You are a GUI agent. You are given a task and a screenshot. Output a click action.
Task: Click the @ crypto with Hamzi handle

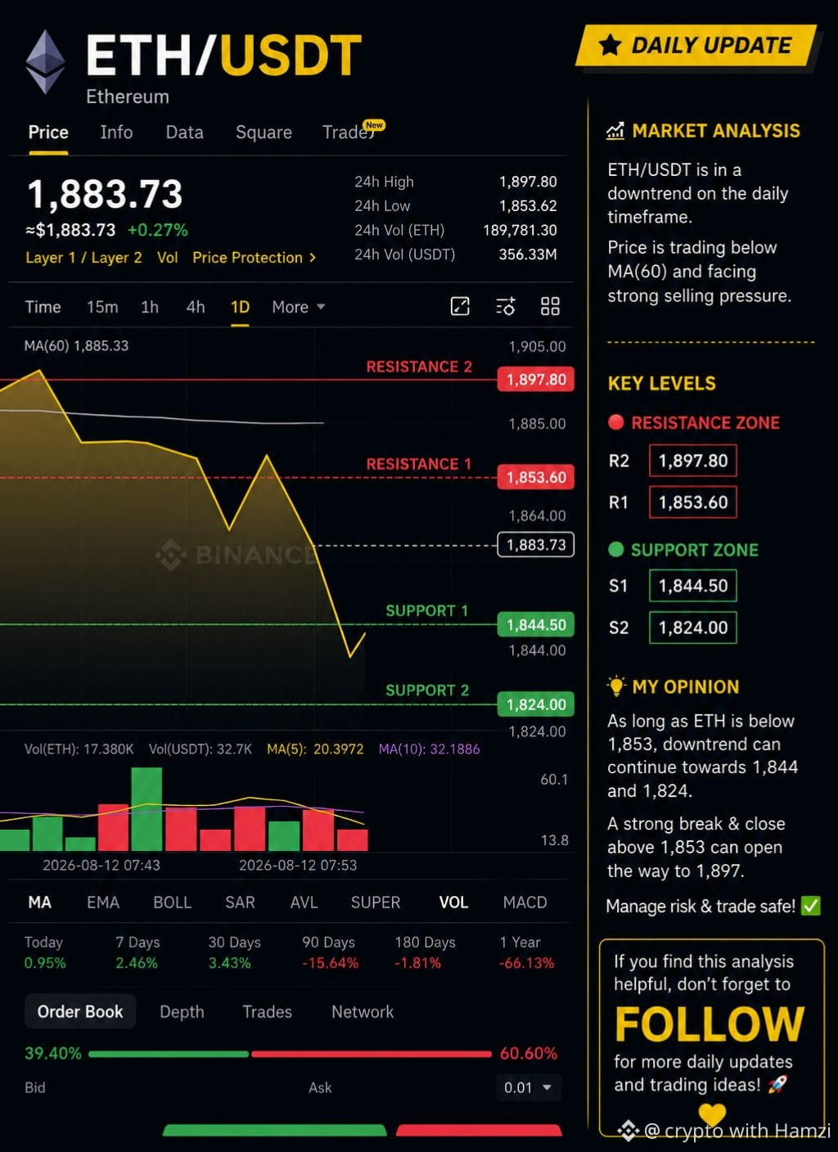coord(737,1131)
